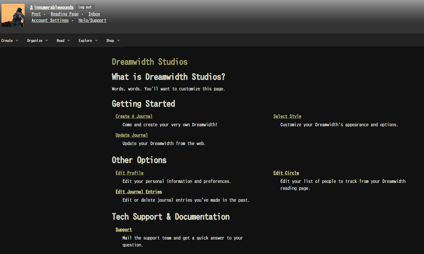Click text 'Update your Dreamwidth from the web.'
The image size is (424, 254).
164,144
